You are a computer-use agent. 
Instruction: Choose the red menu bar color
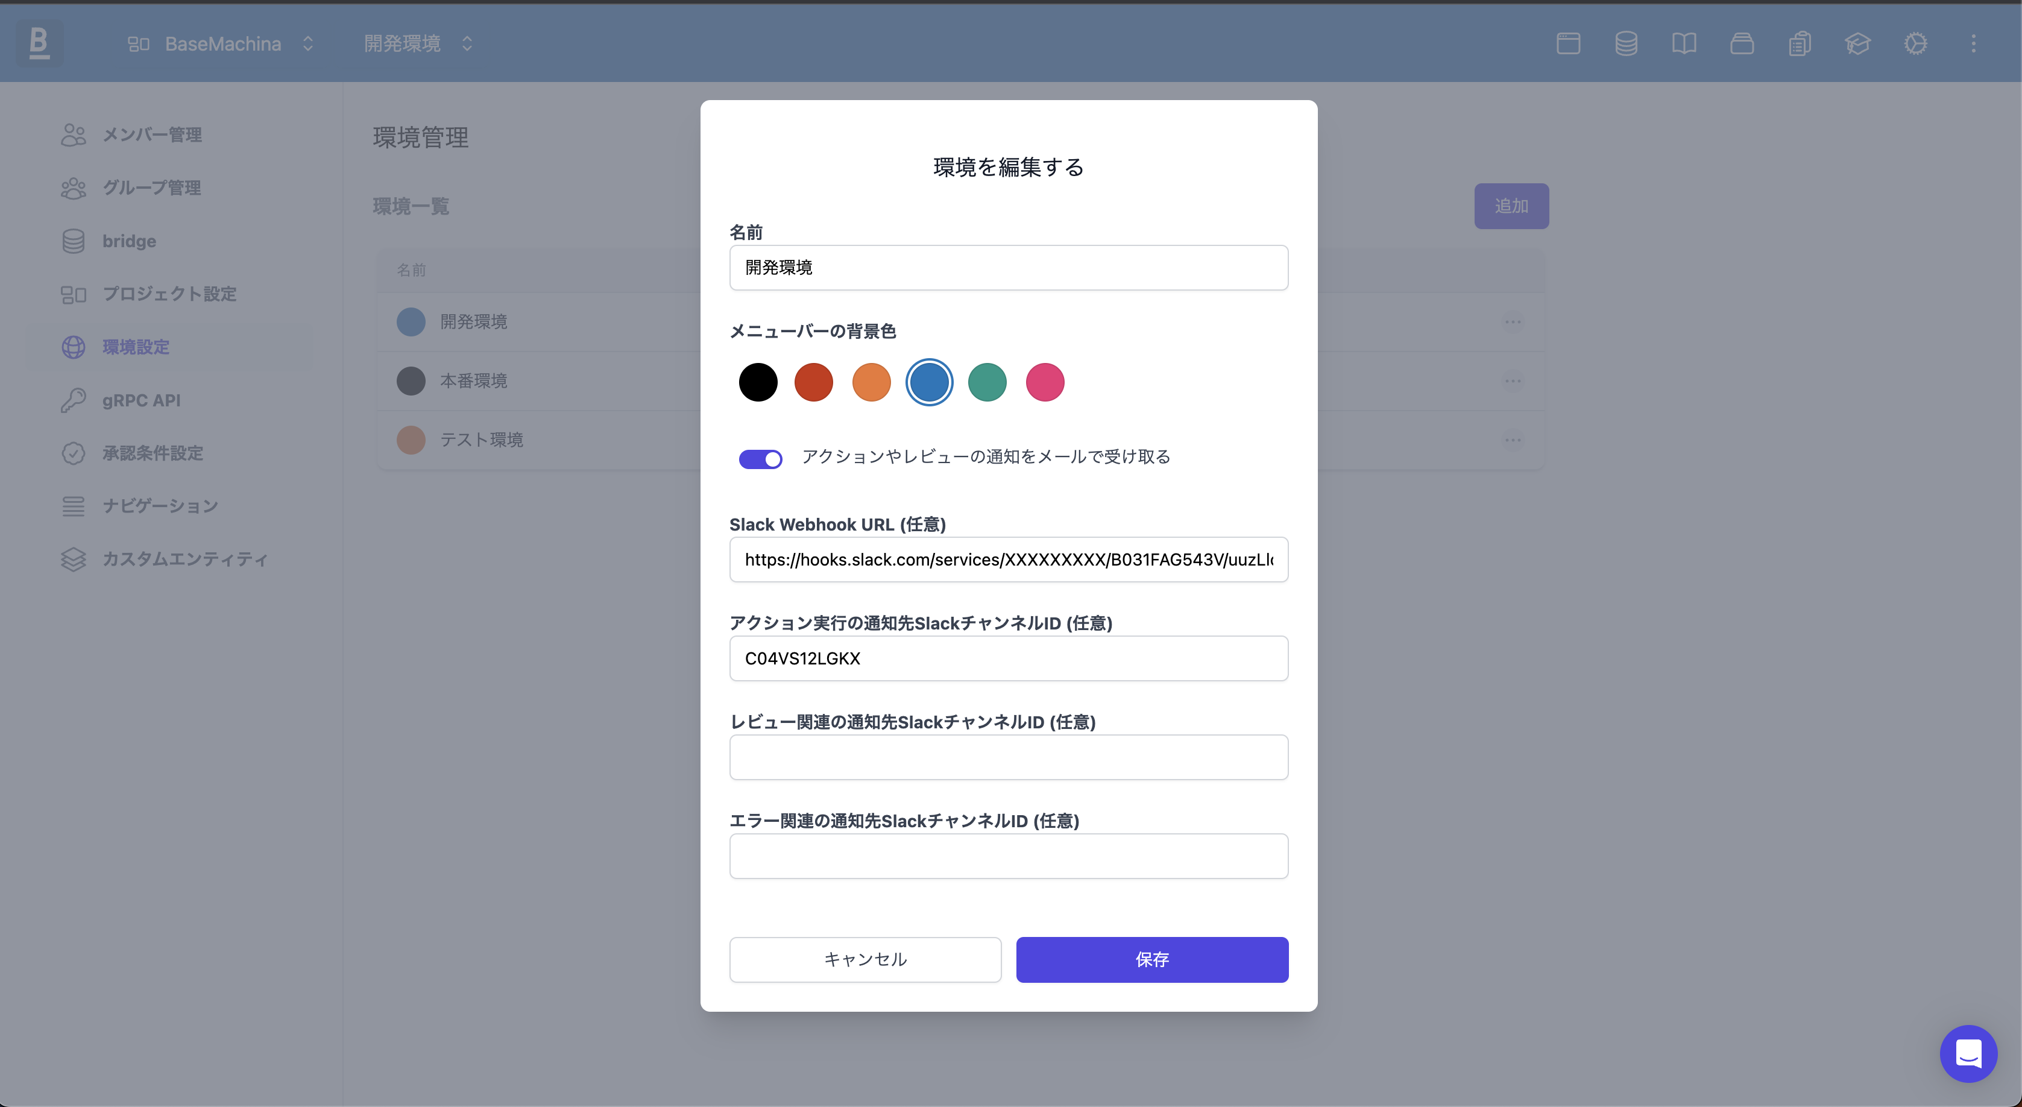(813, 382)
